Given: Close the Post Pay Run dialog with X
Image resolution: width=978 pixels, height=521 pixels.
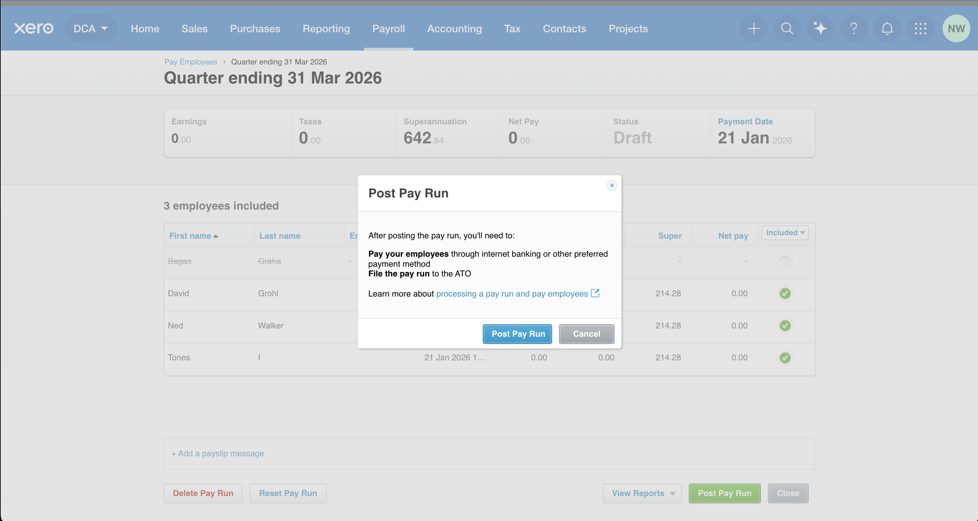Looking at the screenshot, I should click(612, 185).
